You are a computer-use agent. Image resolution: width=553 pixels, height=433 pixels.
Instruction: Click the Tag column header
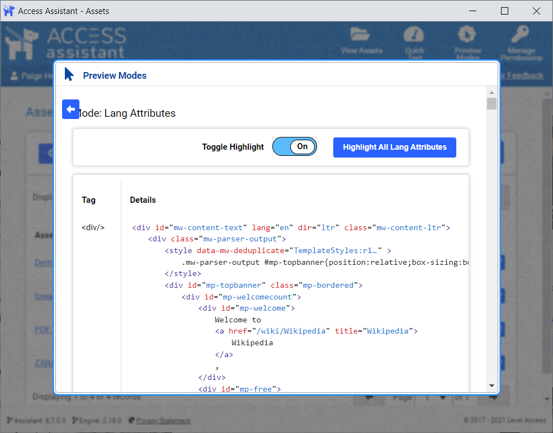click(x=88, y=200)
